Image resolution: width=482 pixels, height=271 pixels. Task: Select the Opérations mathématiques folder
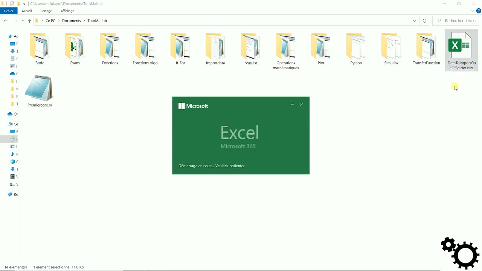(x=286, y=52)
